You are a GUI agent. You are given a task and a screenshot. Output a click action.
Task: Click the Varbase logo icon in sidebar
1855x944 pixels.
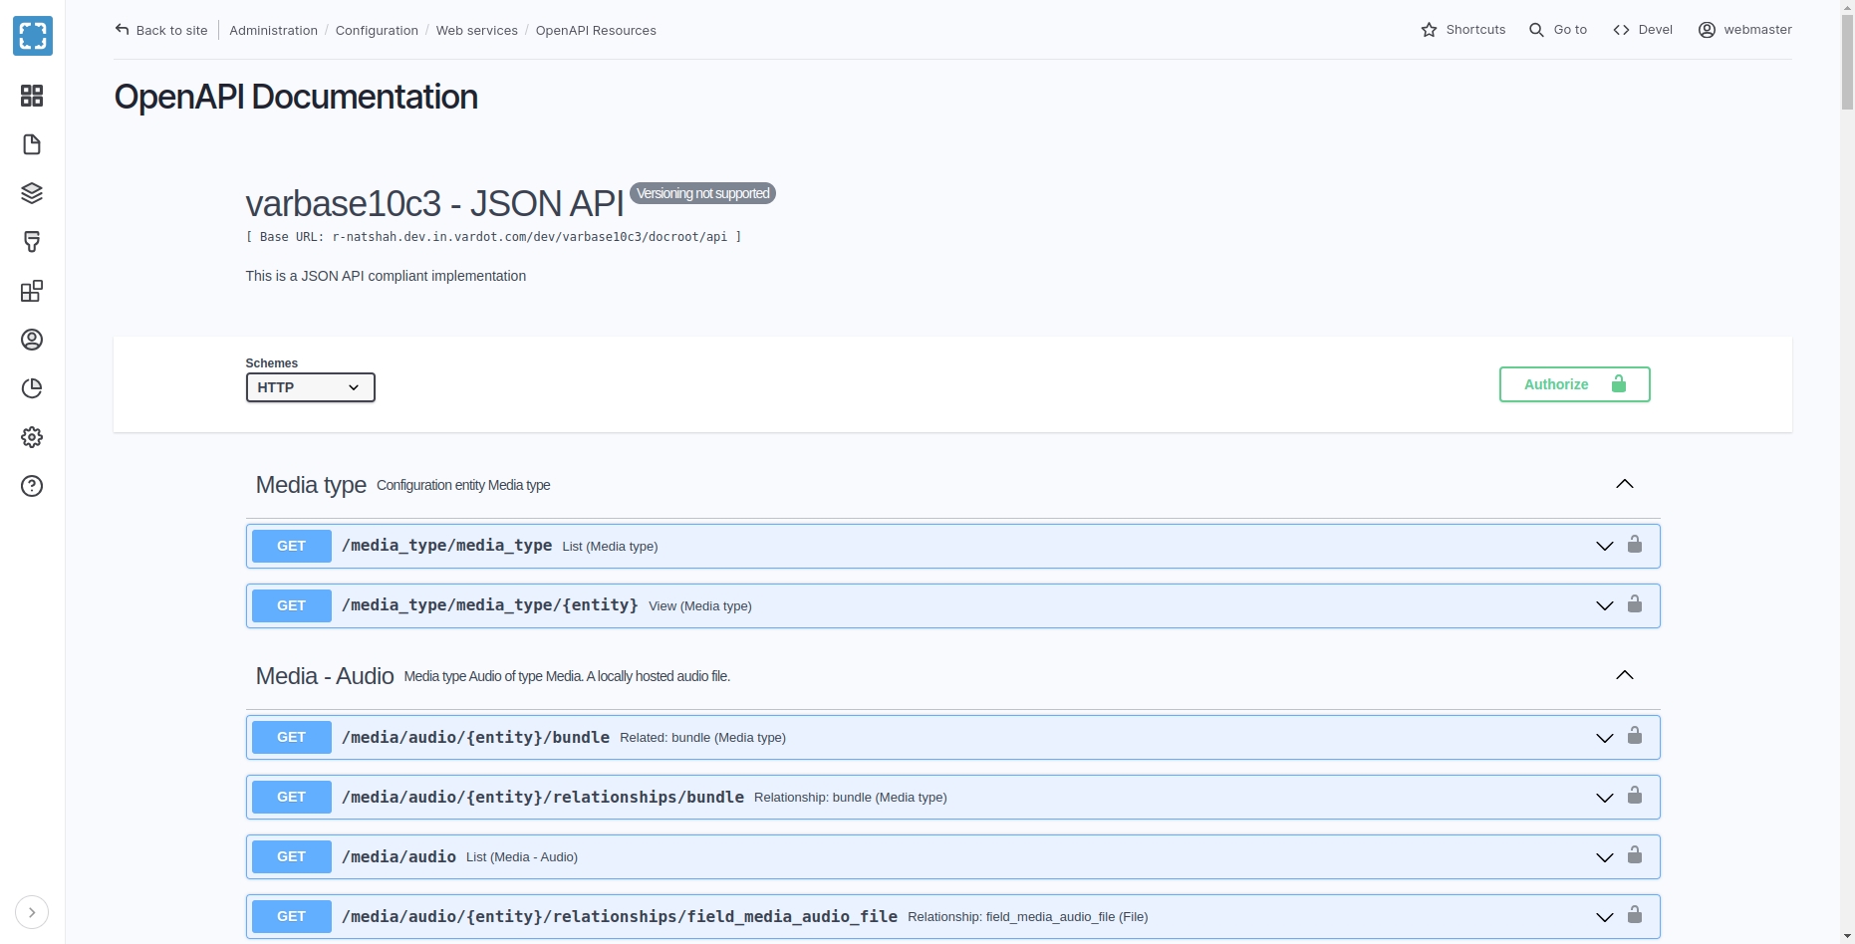[33, 37]
